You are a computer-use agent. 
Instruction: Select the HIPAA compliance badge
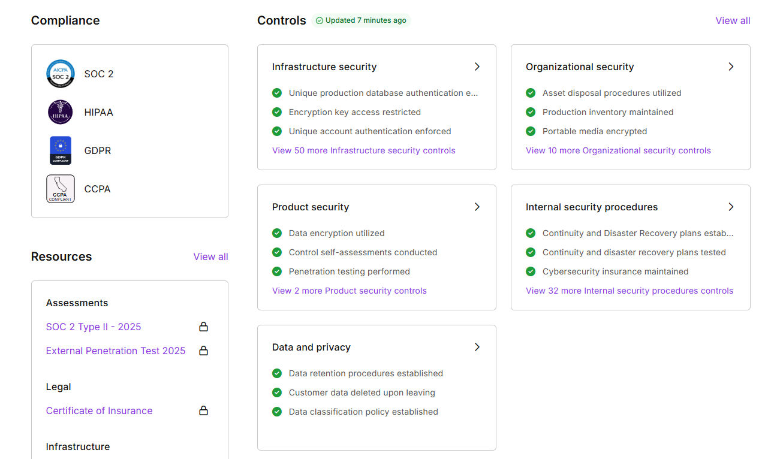(60, 111)
